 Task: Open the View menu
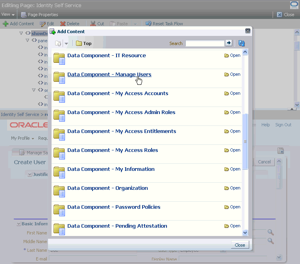(8, 14)
